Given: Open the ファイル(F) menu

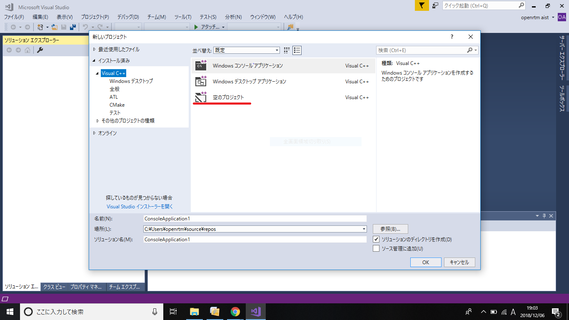Looking at the screenshot, I should pos(14,17).
